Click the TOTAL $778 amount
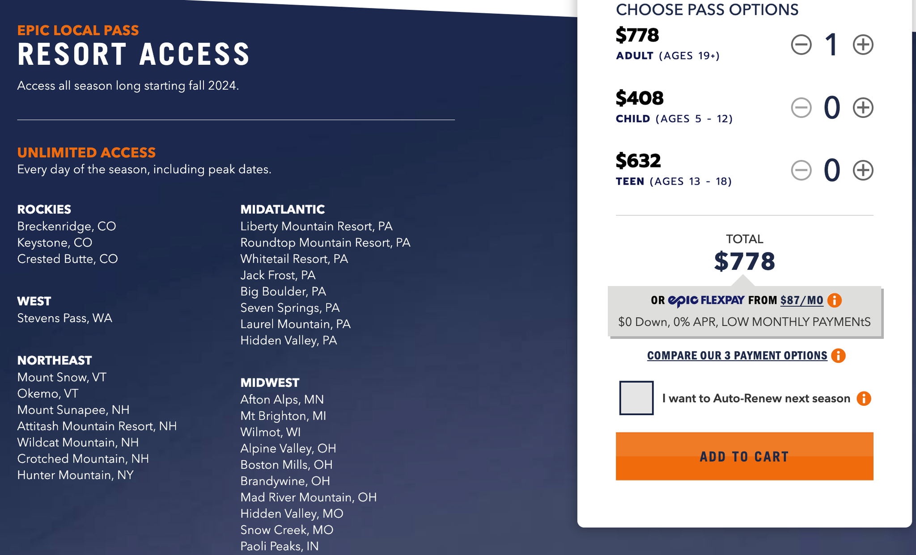This screenshot has width=916, height=555. coord(744,260)
